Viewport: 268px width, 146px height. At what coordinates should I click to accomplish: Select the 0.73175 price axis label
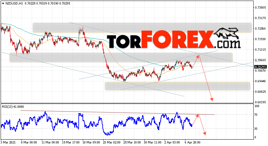click(260, 18)
